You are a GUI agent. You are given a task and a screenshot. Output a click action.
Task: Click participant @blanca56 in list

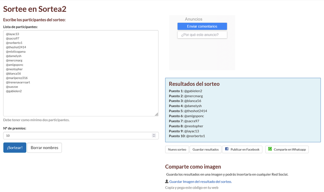tap(13, 73)
